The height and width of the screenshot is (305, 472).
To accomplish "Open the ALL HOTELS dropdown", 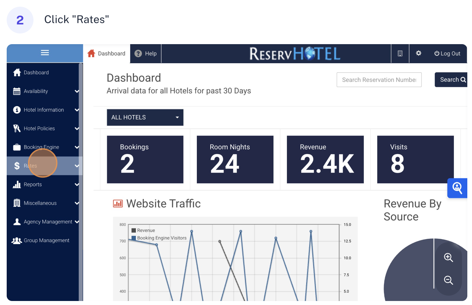I will click(x=145, y=117).
